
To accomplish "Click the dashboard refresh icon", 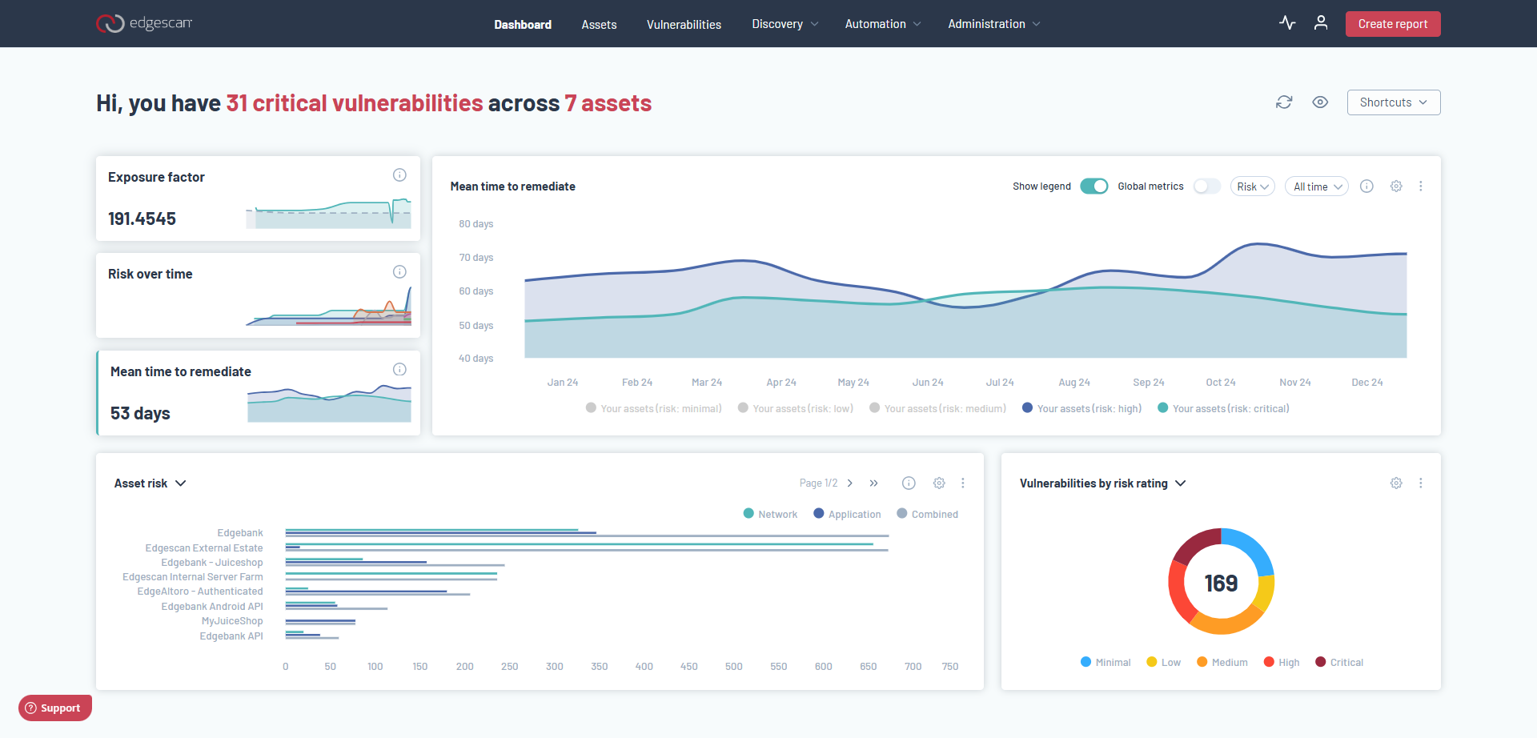I will coord(1284,102).
